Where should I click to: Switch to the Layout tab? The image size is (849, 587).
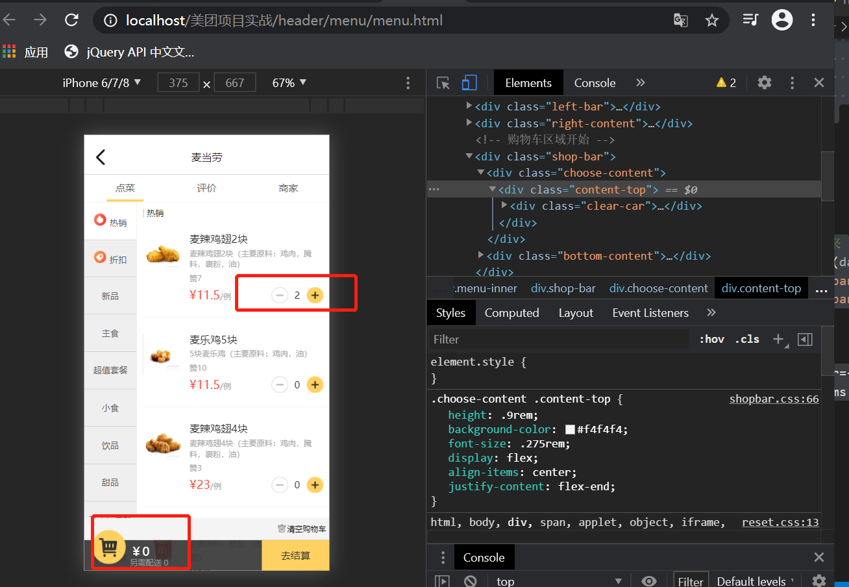click(x=576, y=313)
